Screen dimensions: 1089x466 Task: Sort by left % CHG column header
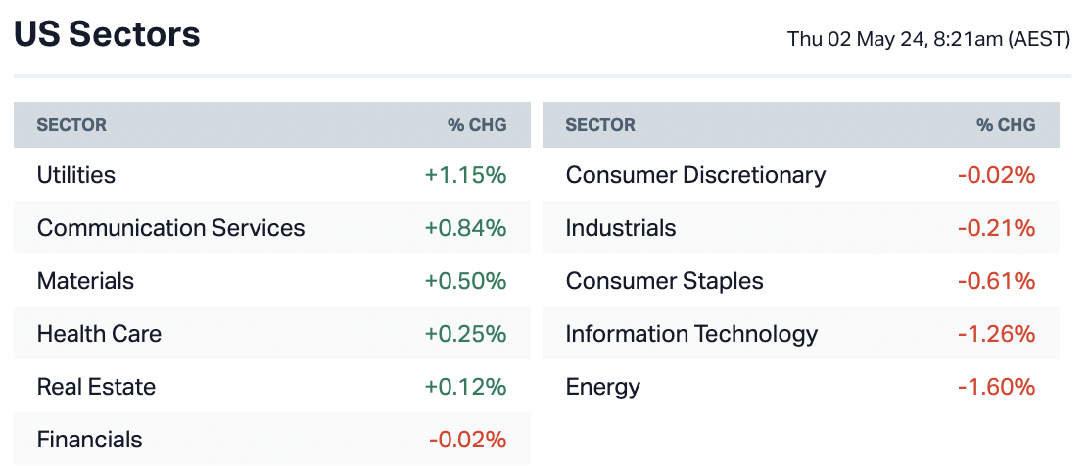[x=477, y=125]
